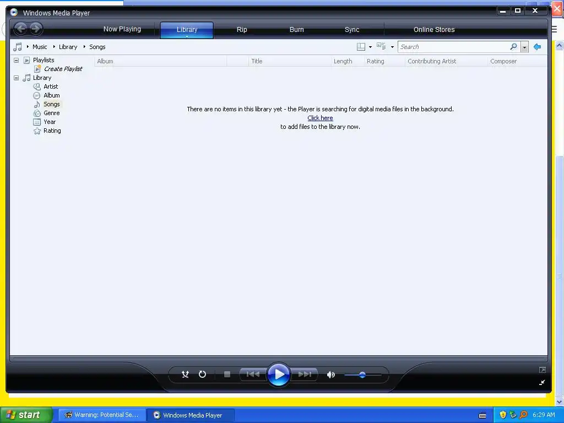The image size is (564, 423).
Task: Click the security shield tray icon
Action: click(x=503, y=415)
